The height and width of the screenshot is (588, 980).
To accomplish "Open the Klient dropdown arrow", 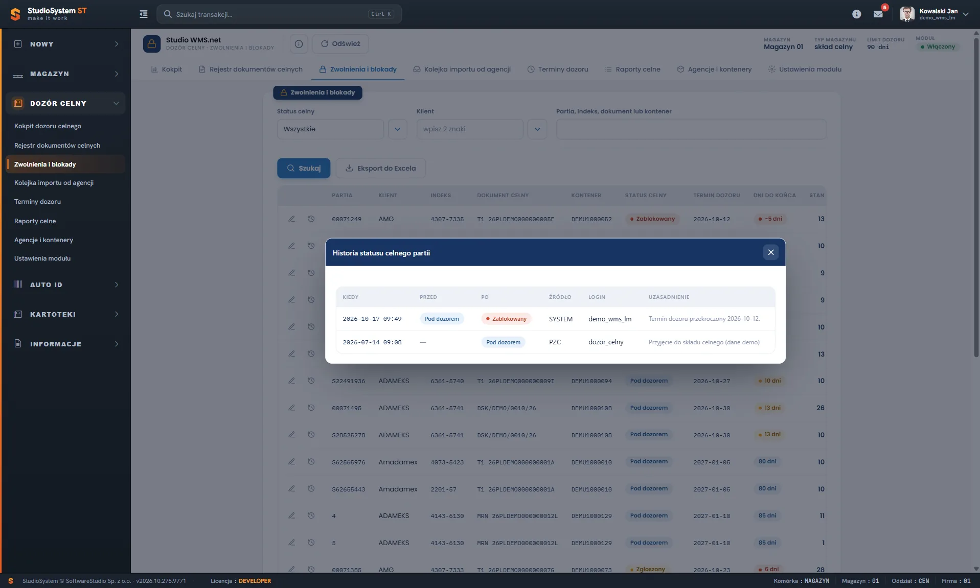I will [537, 129].
